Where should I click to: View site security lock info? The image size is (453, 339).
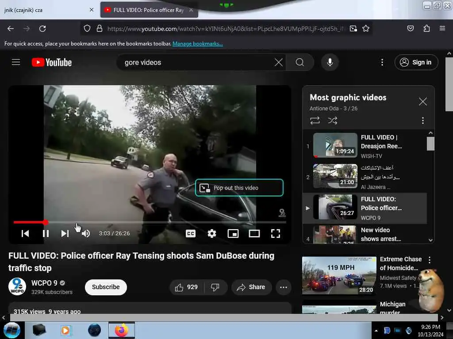pyautogui.click(x=100, y=29)
